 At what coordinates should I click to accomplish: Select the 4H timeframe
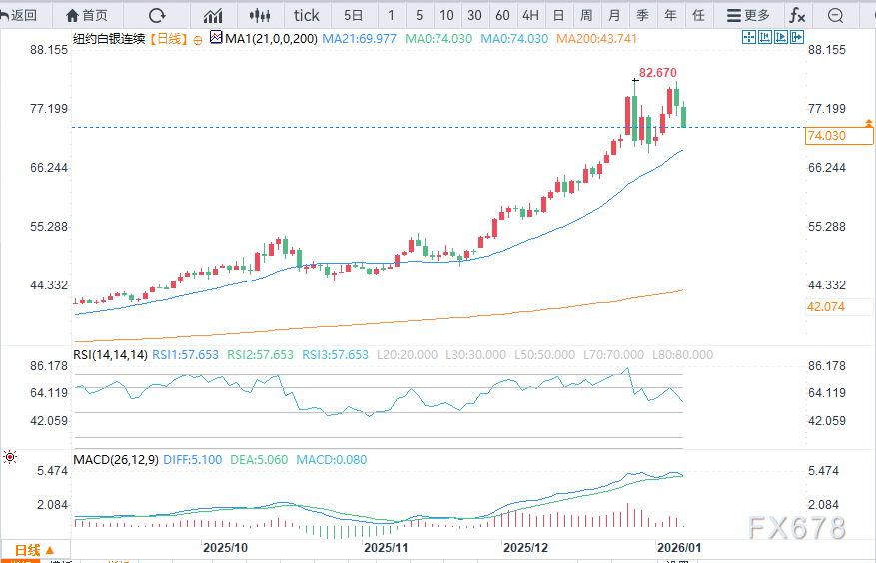tap(530, 15)
